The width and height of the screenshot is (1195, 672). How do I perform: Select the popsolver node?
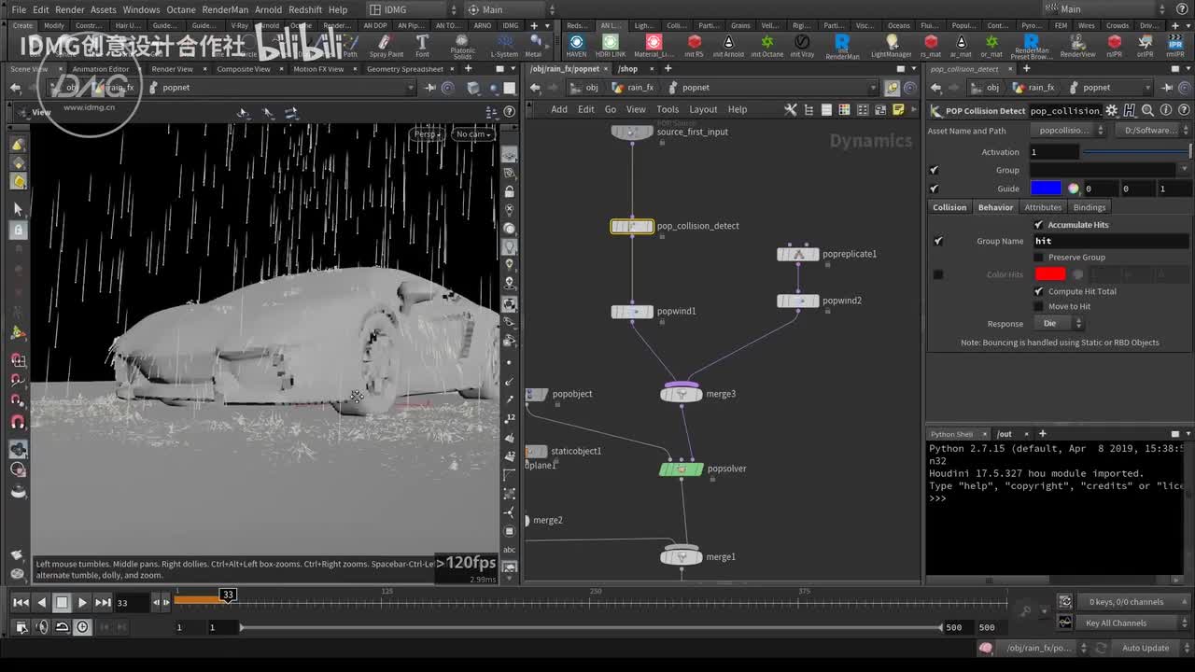coord(682,469)
